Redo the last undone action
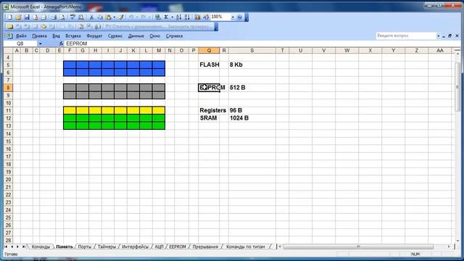 coord(144,17)
